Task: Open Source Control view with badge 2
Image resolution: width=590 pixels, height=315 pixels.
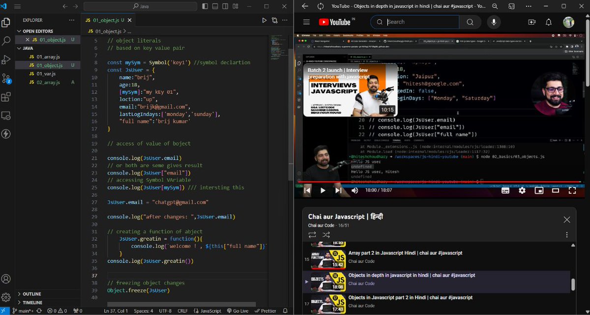Action: [6, 78]
